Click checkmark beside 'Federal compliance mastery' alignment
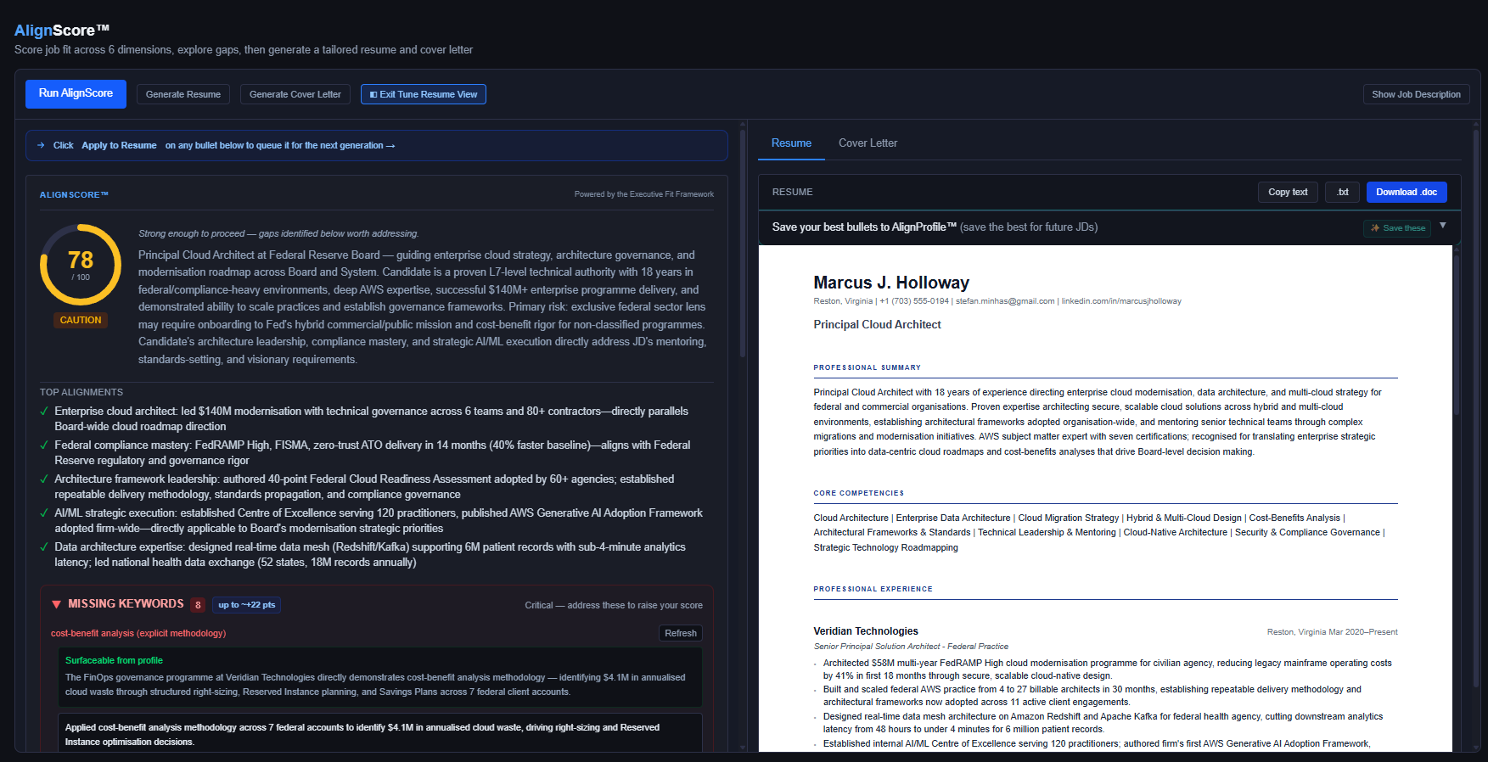The image size is (1488, 762). click(x=44, y=445)
